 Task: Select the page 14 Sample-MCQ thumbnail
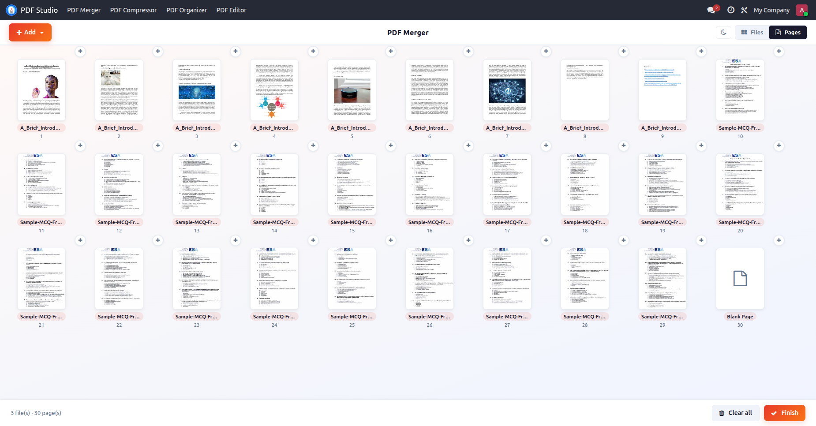click(x=274, y=184)
